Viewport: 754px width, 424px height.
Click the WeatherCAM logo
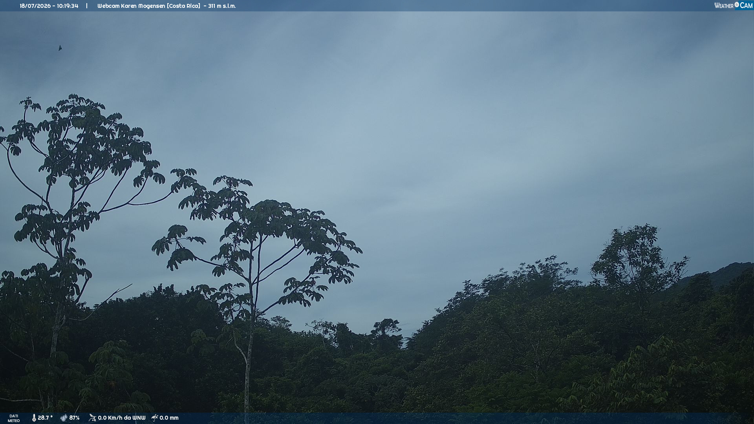[734, 5]
